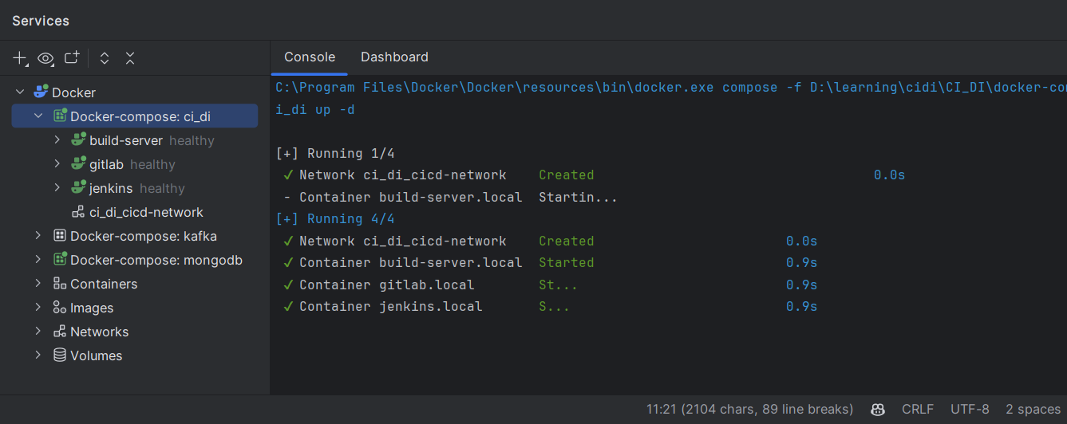
Task: Click the Open in New Tab icon
Action: click(72, 57)
